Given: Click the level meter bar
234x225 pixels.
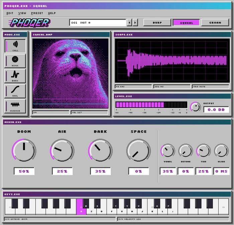Looking at the screenshot, I should point(151,105).
